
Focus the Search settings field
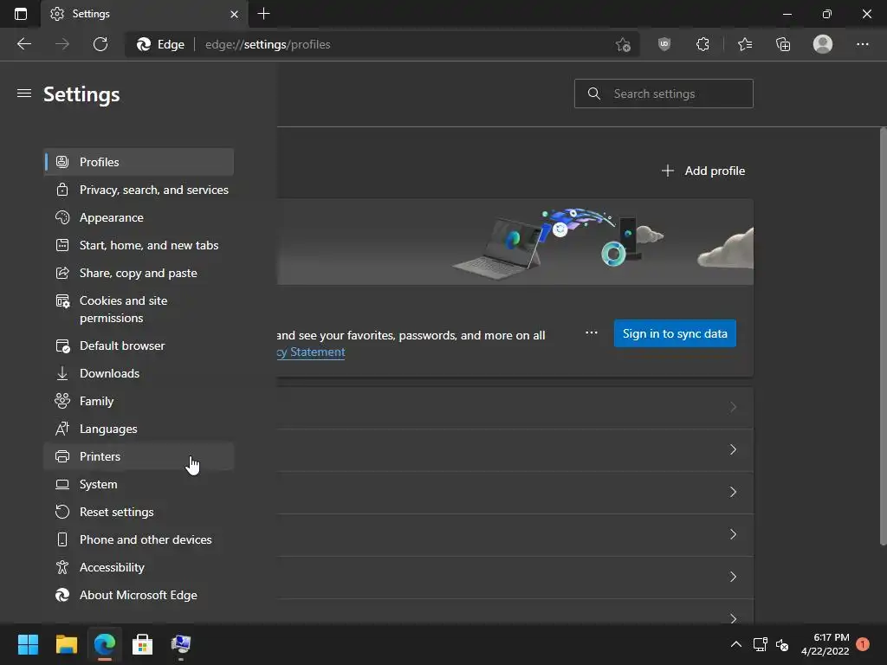point(664,94)
